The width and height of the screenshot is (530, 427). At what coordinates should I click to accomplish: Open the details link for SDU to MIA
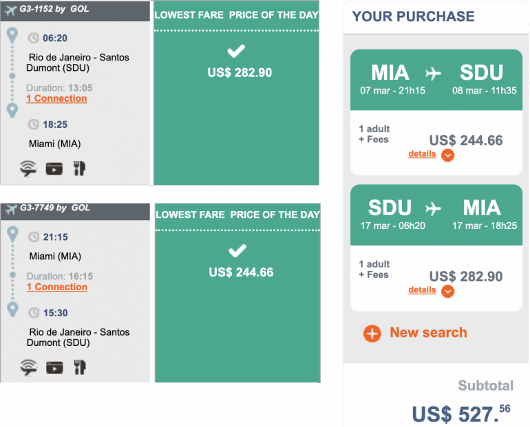[x=422, y=290]
